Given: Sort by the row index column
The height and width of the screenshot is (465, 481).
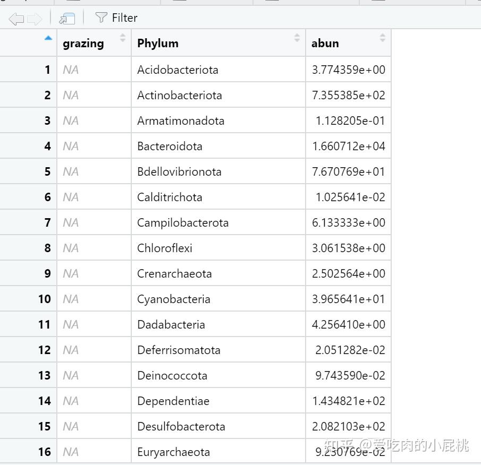Looking at the screenshot, I should (48, 38).
